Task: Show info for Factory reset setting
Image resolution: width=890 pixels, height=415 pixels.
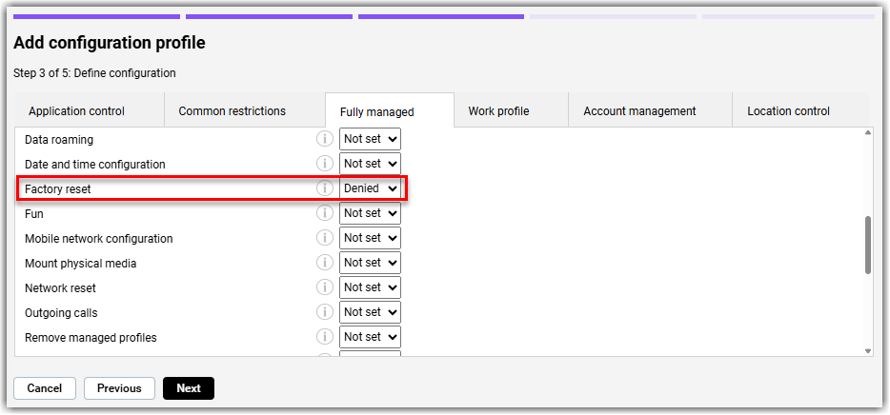Action: pyautogui.click(x=324, y=188)
